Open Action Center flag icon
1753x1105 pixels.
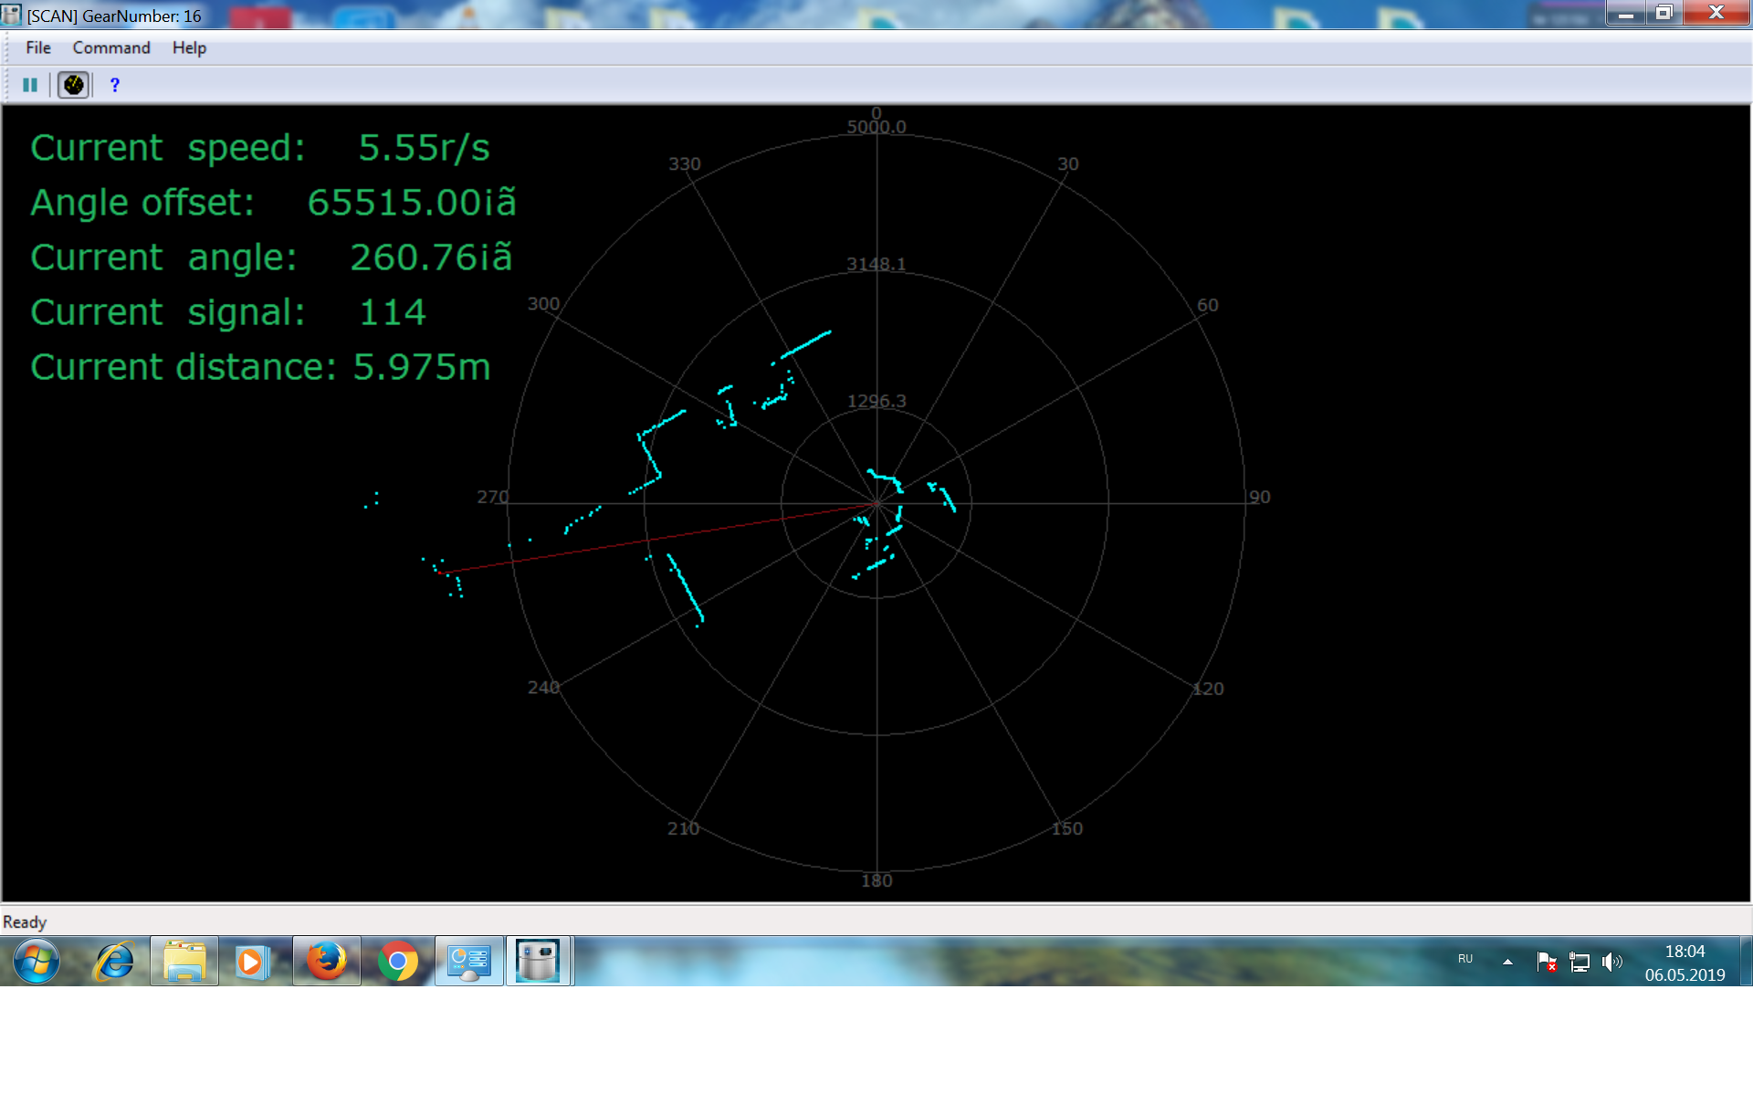point(1546,961)
